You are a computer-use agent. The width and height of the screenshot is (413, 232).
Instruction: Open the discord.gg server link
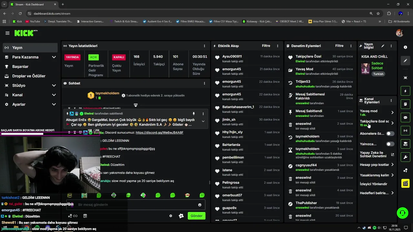(x=159, y=132)
